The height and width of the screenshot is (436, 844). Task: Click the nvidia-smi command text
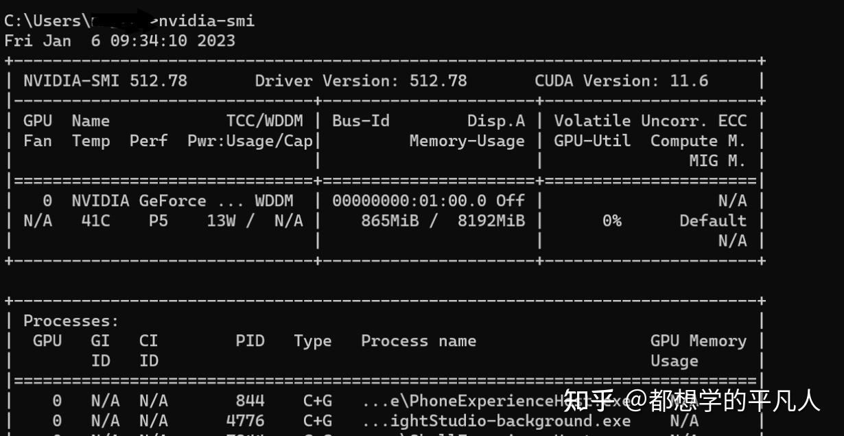[x=207, y=21]
